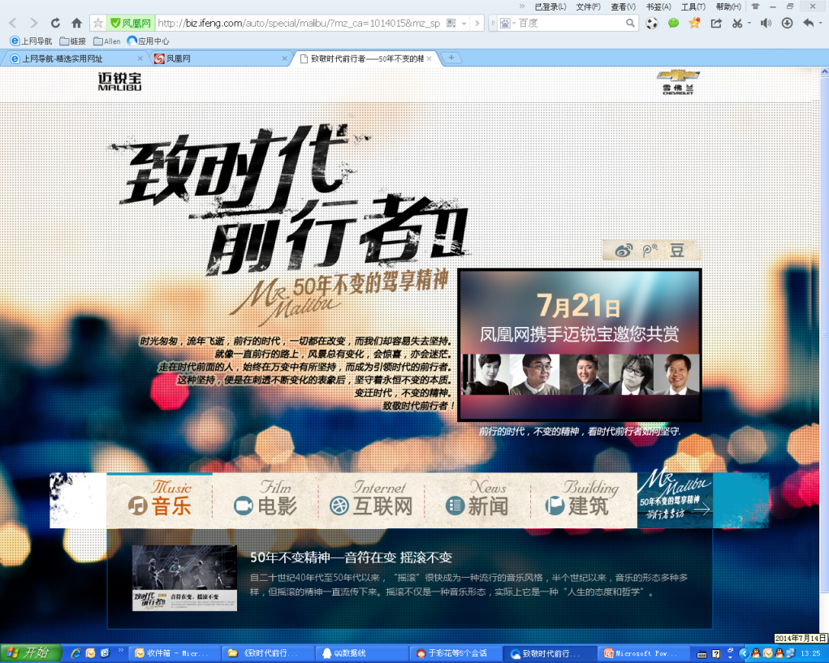This screenshot has height=663, width=829.
Task: Expand hidden system tray icons arrow
Action: 744,653
